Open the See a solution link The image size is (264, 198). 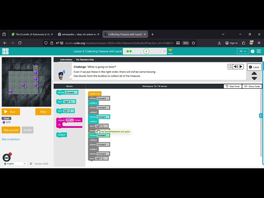coord(11,139)
